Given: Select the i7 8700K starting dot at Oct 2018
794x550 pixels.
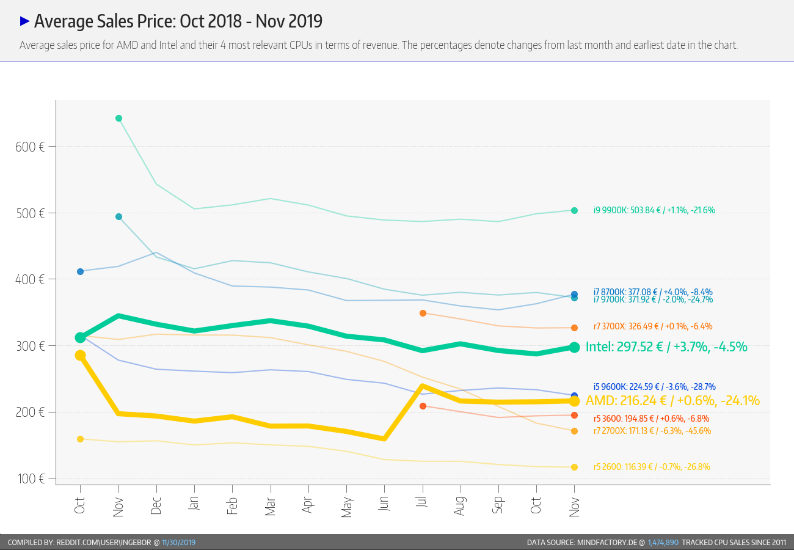Looking at the screenshot, I should pos(80,271).
